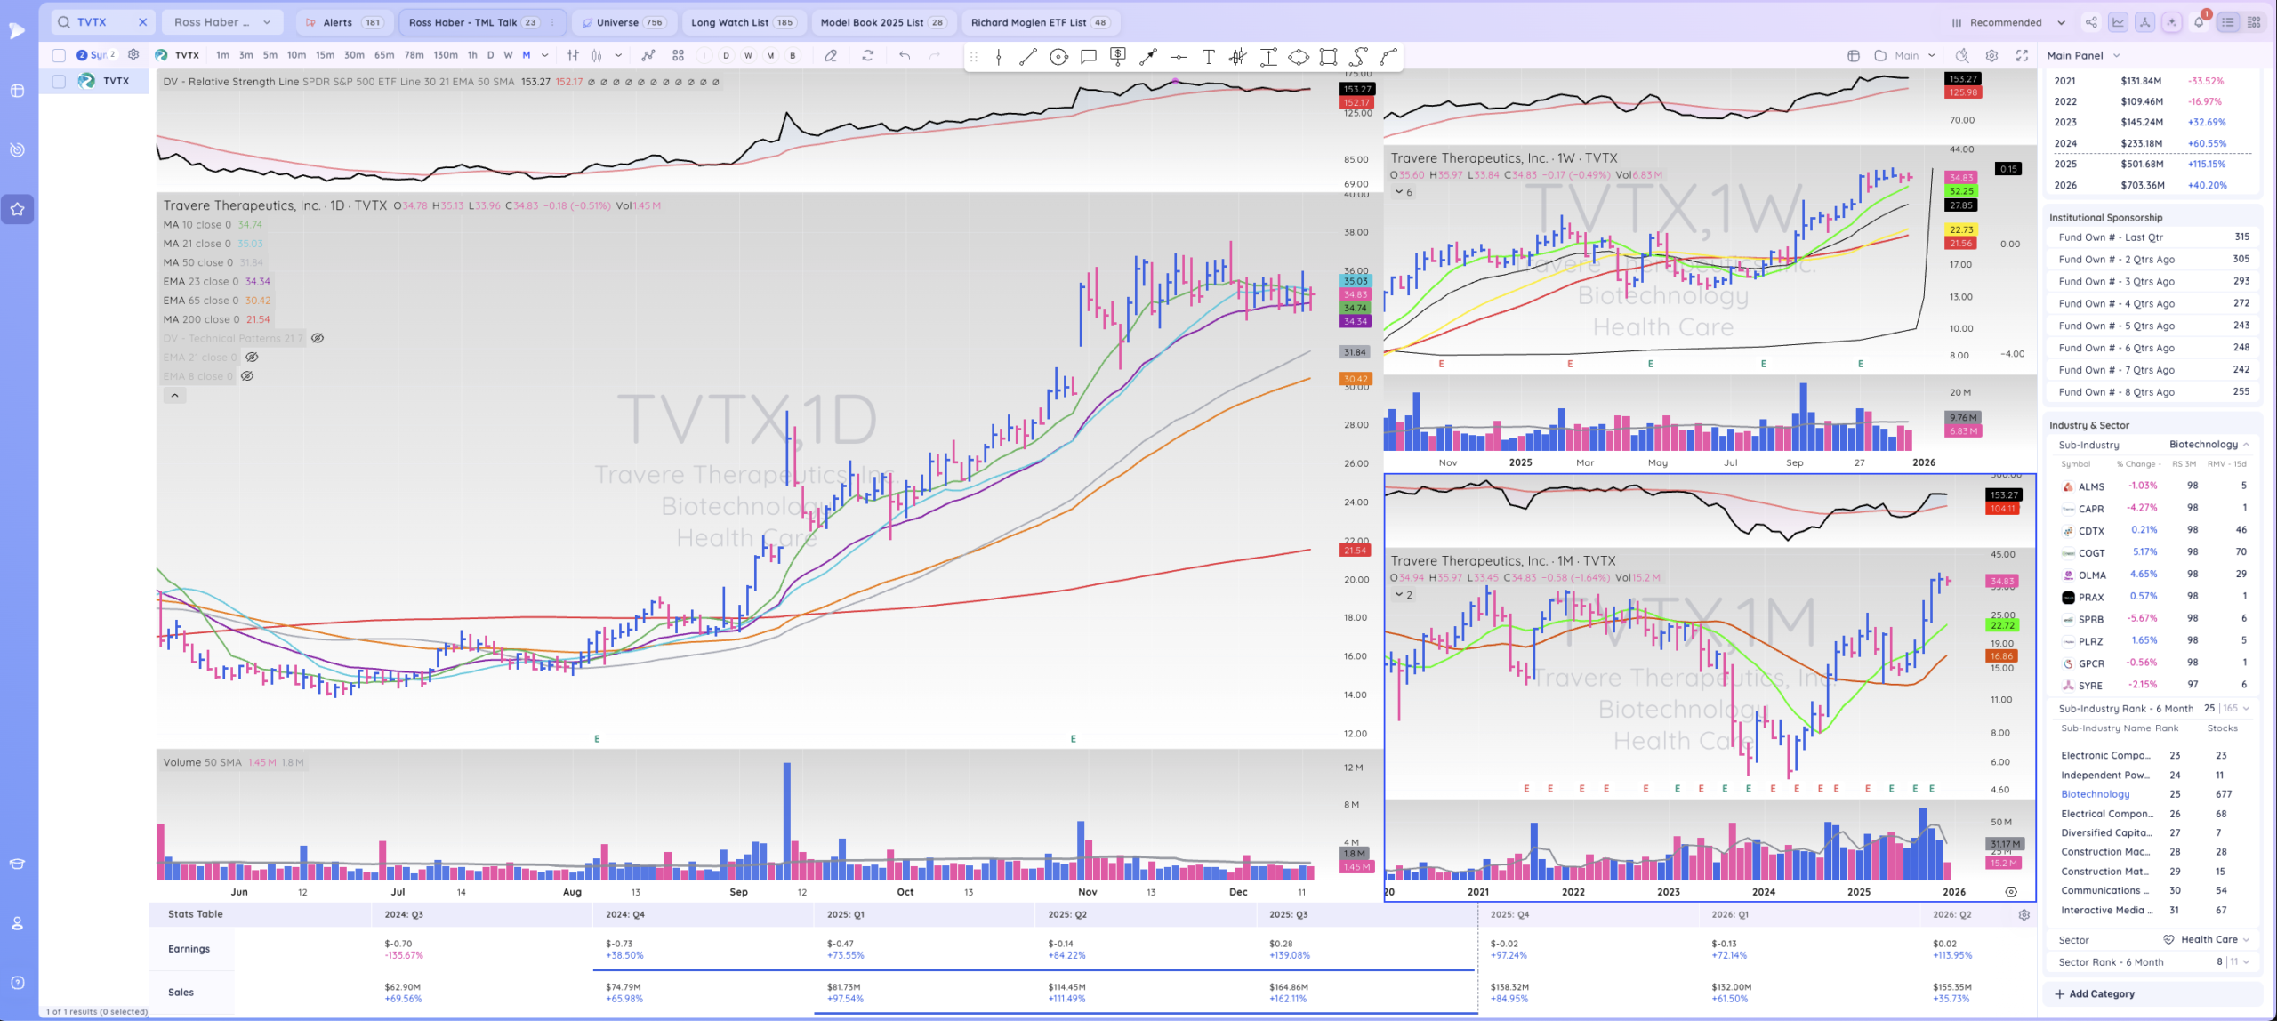Screen dimensions: 2277x1021
Task: Click the Add Category button
Action: [2094, 993]
